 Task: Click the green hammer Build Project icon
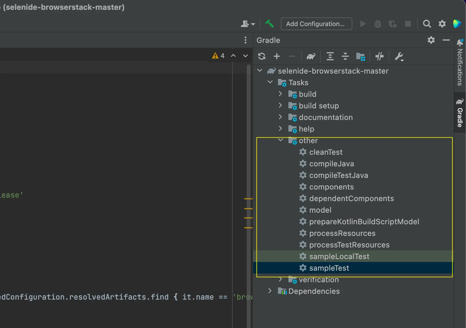[270, 24]
